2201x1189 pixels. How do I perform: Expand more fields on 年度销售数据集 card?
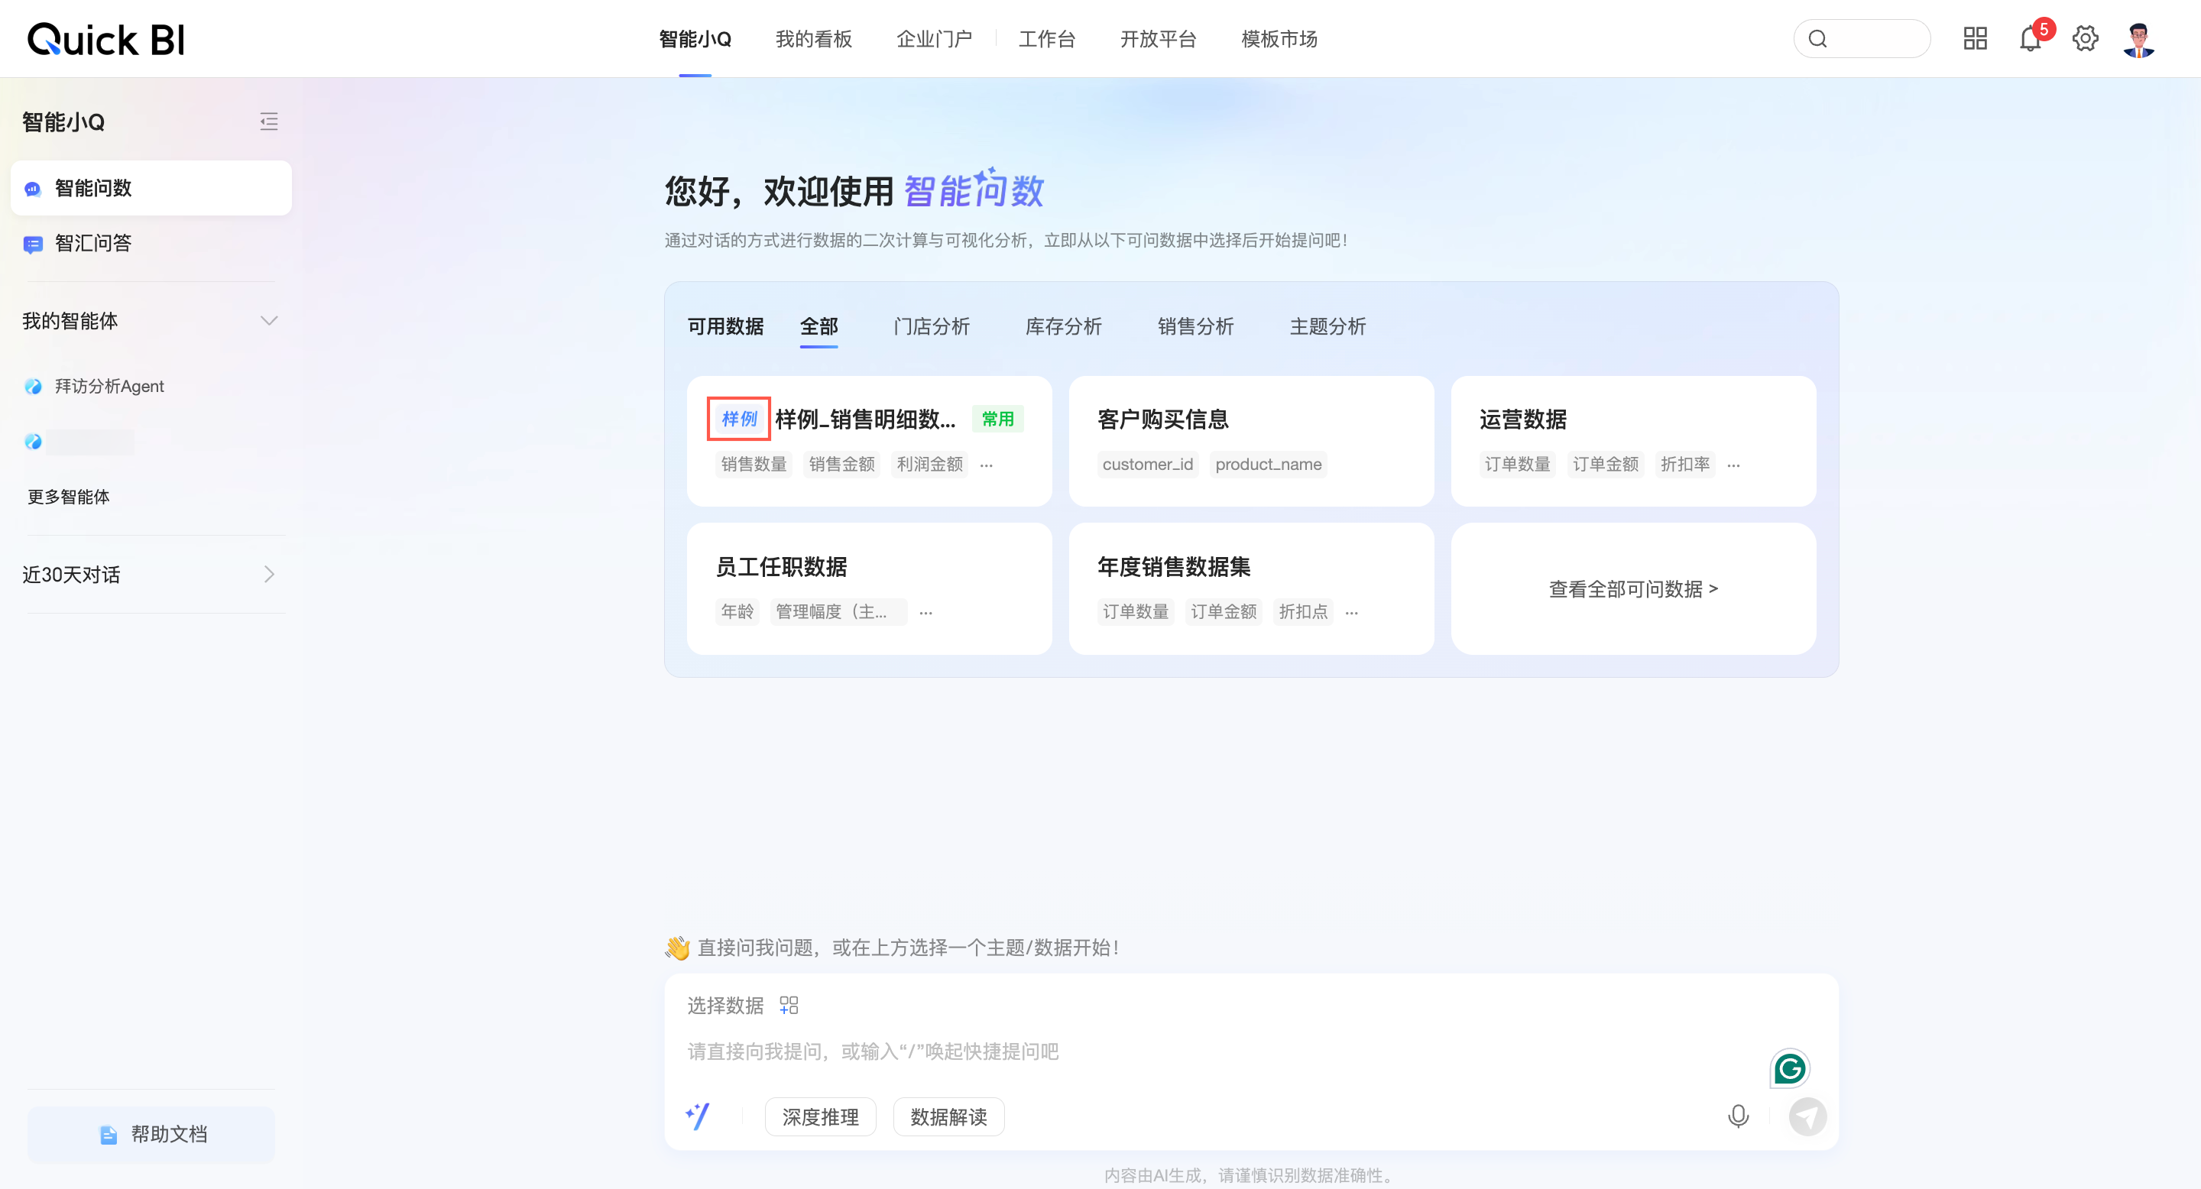(1351, 612)
